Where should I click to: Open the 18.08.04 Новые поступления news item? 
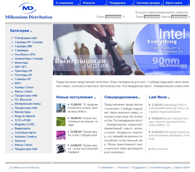click(83, 121)
